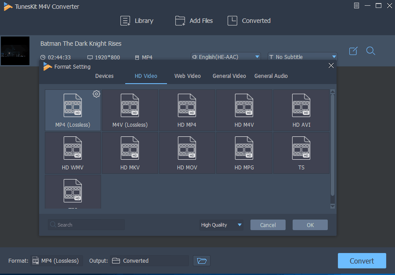Select the HD MOV format
395x275 pixels.
(x=187, y=153)
